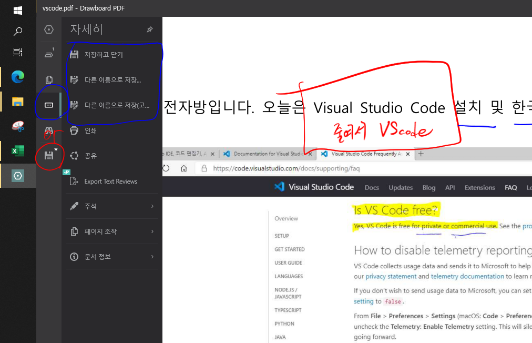Image resolution: width=532 pixels, height=343 pixels.
Task: Click API in VS Code site nav
Action: coord(450,187)
